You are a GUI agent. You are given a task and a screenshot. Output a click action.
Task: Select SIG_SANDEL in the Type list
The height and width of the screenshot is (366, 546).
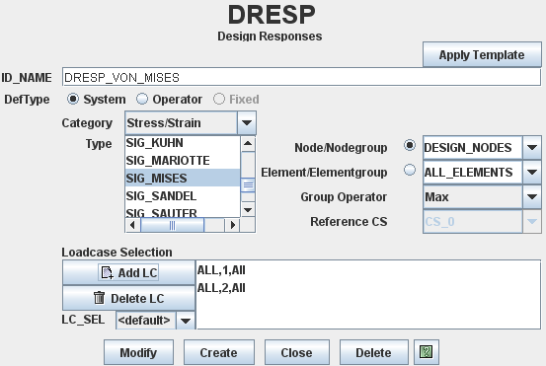[183, 196]
